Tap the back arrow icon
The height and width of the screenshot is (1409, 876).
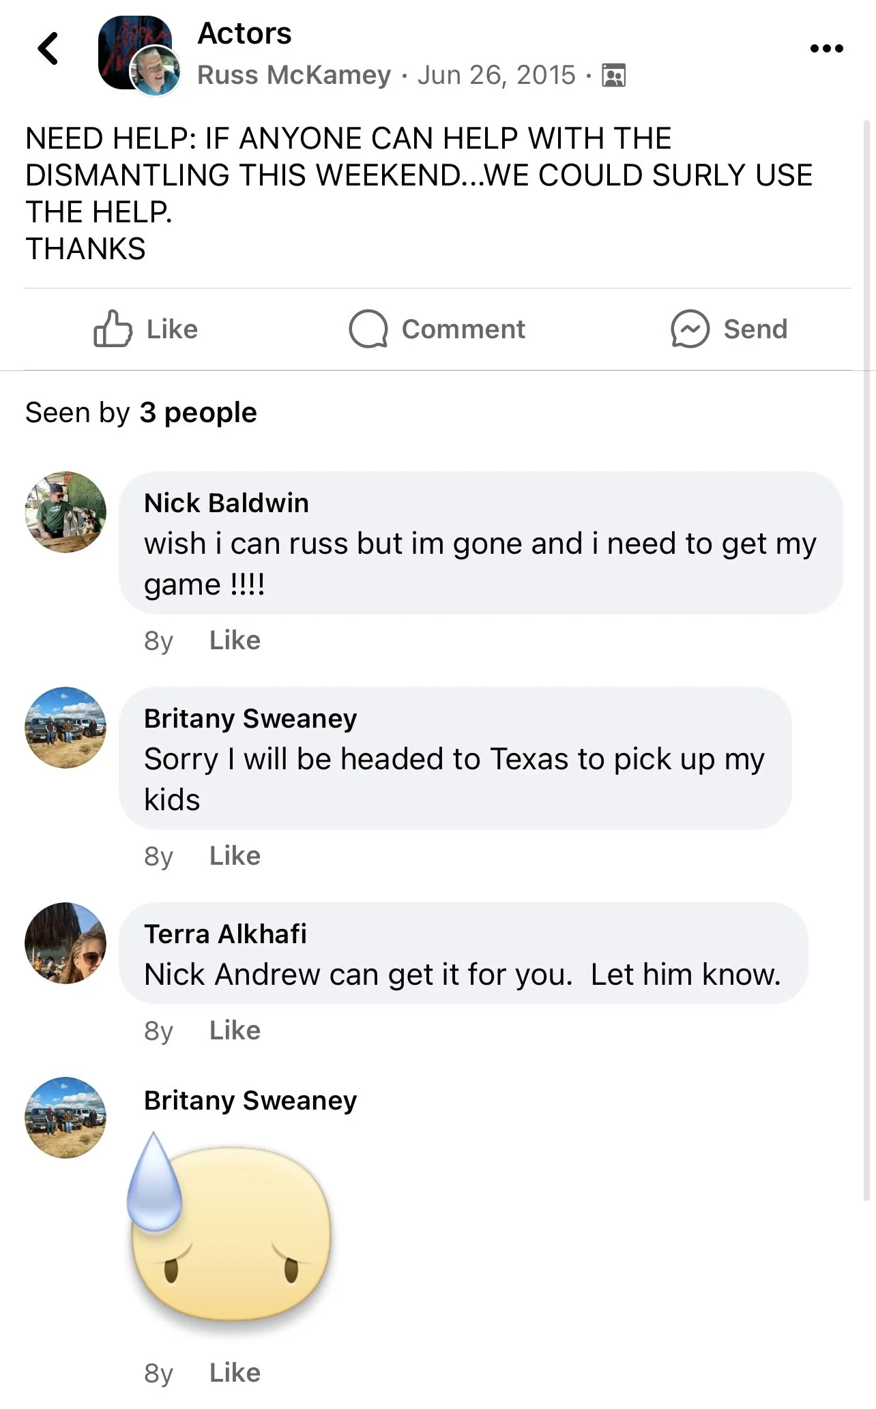(48, 48)
